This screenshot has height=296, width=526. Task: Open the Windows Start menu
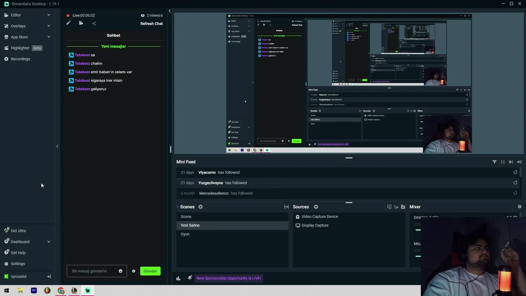click(x=7, y=291)
